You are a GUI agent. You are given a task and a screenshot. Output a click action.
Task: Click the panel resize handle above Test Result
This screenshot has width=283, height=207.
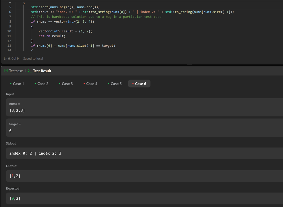pos(190,65)
